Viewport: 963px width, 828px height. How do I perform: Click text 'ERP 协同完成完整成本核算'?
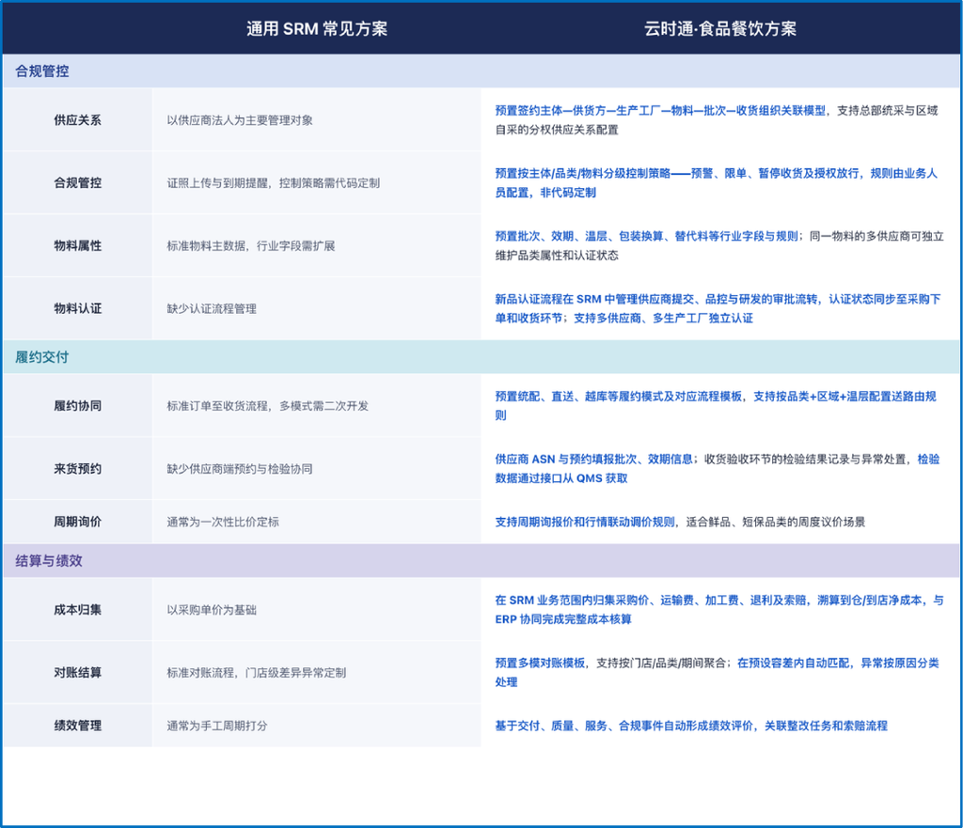(563, 619)
